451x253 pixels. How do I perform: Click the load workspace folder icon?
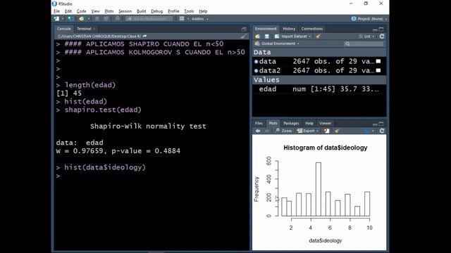[x=257, y=37]
